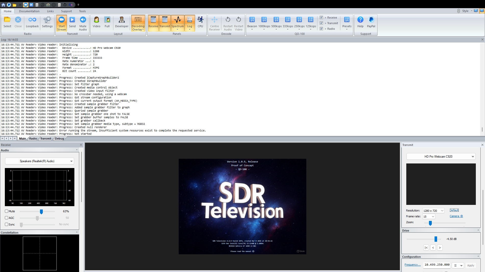
Task: Switch to the Debug log tab
Action: tap(59, 139)
